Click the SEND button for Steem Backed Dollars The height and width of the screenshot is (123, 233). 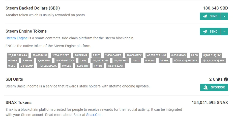(210, 16)
